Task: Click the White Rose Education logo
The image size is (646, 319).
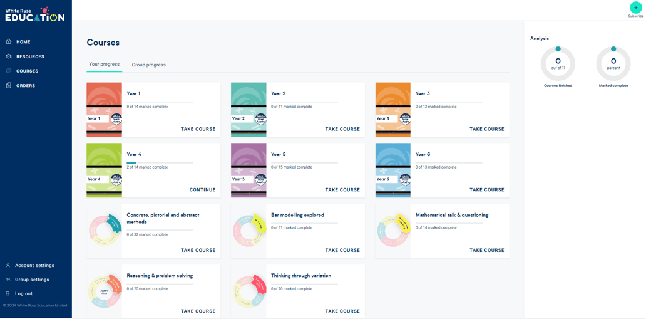Action: pos(35,14)
